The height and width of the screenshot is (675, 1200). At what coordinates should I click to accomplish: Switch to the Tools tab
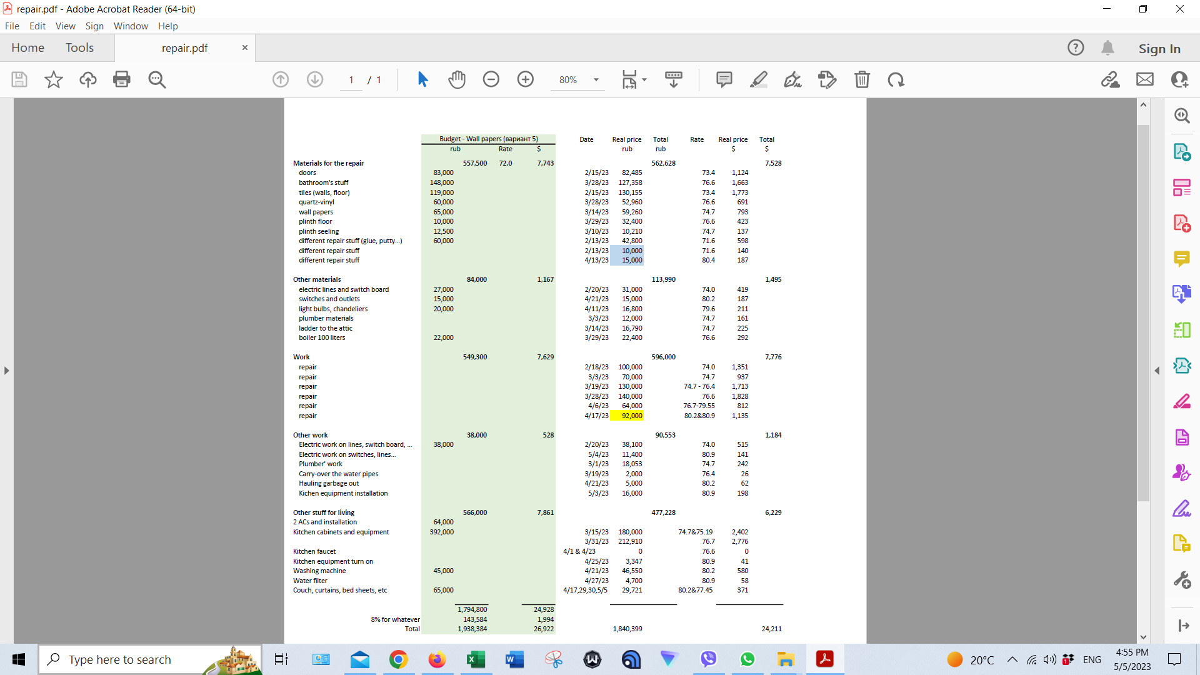click(x=79, y=47)
